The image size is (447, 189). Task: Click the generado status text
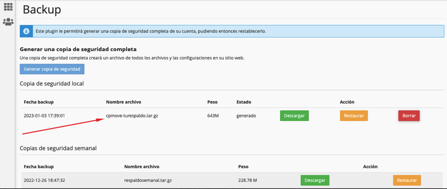click(x=246, y=115)
